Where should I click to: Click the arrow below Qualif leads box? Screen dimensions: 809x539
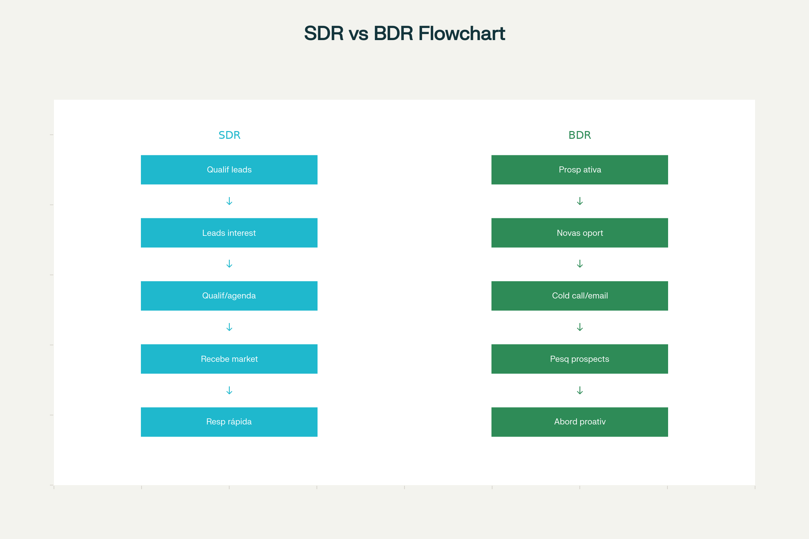coord(229,201)
